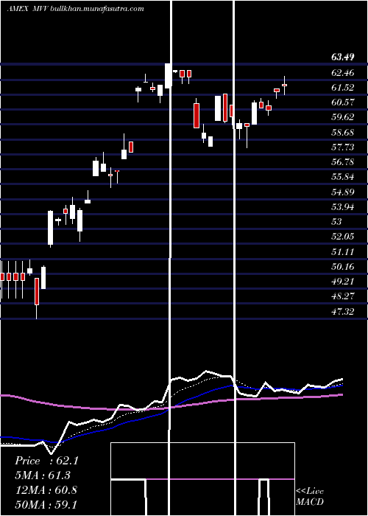
Task: Click the 50MA : 59.1 readout
Action: click(46, 504)
